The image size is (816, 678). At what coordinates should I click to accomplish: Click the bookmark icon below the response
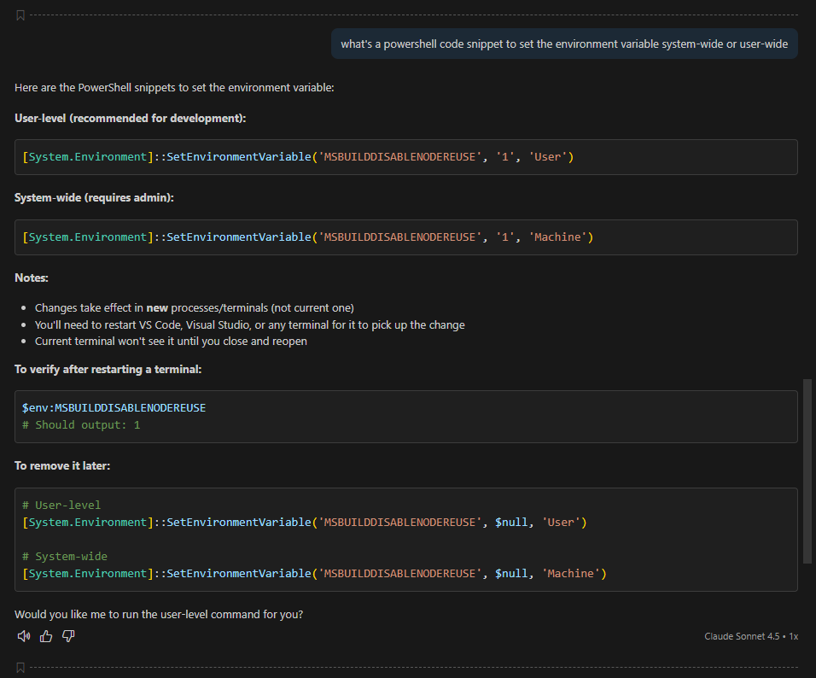tap(20, 667)
